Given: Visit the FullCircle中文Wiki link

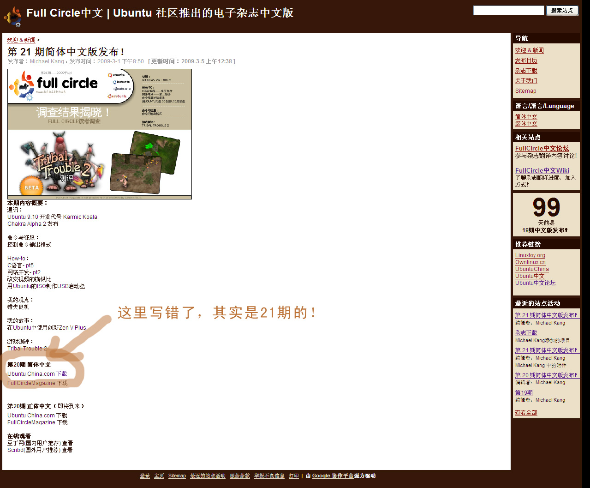Looking at the screenshot, I should coord(542,170).
